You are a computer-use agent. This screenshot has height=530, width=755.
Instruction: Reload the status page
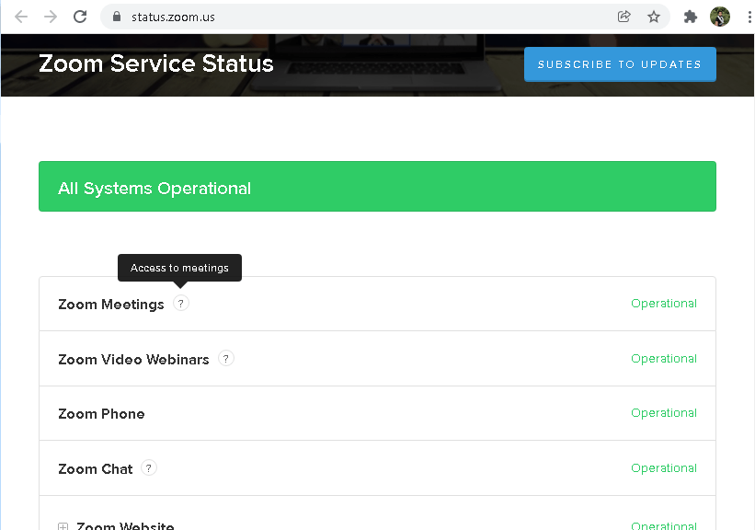pyautogui.click(x=80, y=17)
